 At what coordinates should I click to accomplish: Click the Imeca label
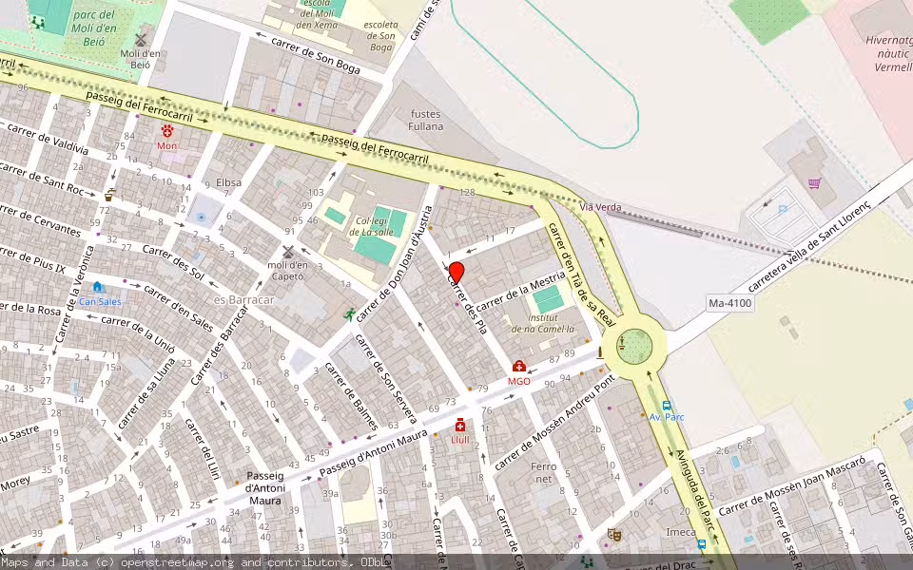click(681, 532)
